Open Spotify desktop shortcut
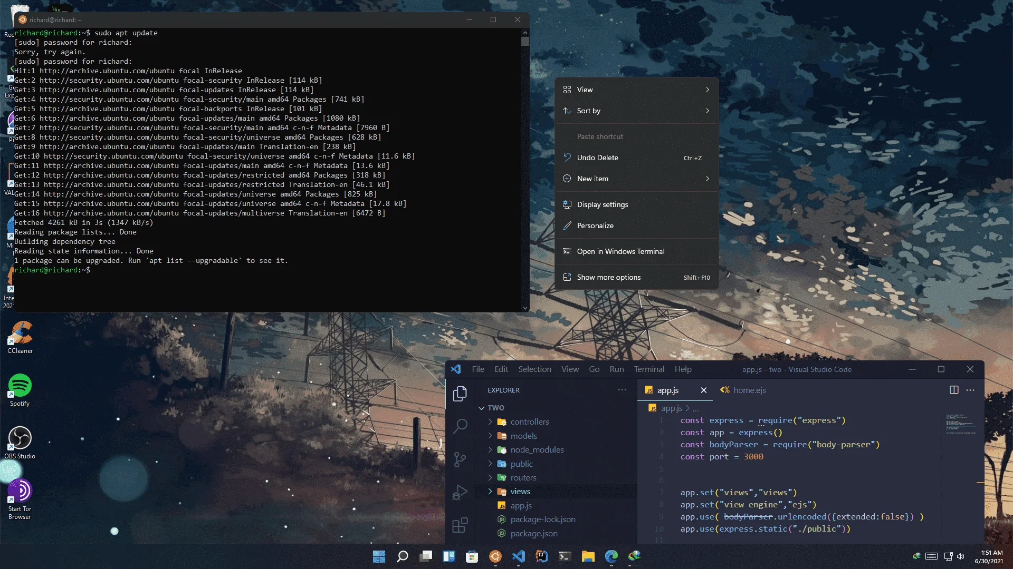This screenshot has height=569, width=1013. click(20, 390)
